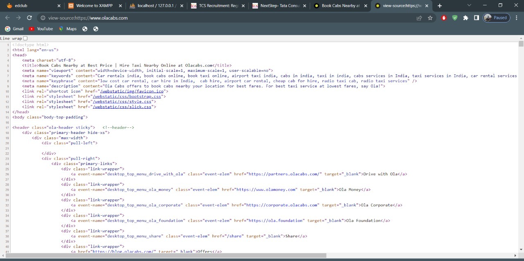The height and width of the screenshot is (261, 524).
Task: Open a new tab with plus button
Action: 440,6
